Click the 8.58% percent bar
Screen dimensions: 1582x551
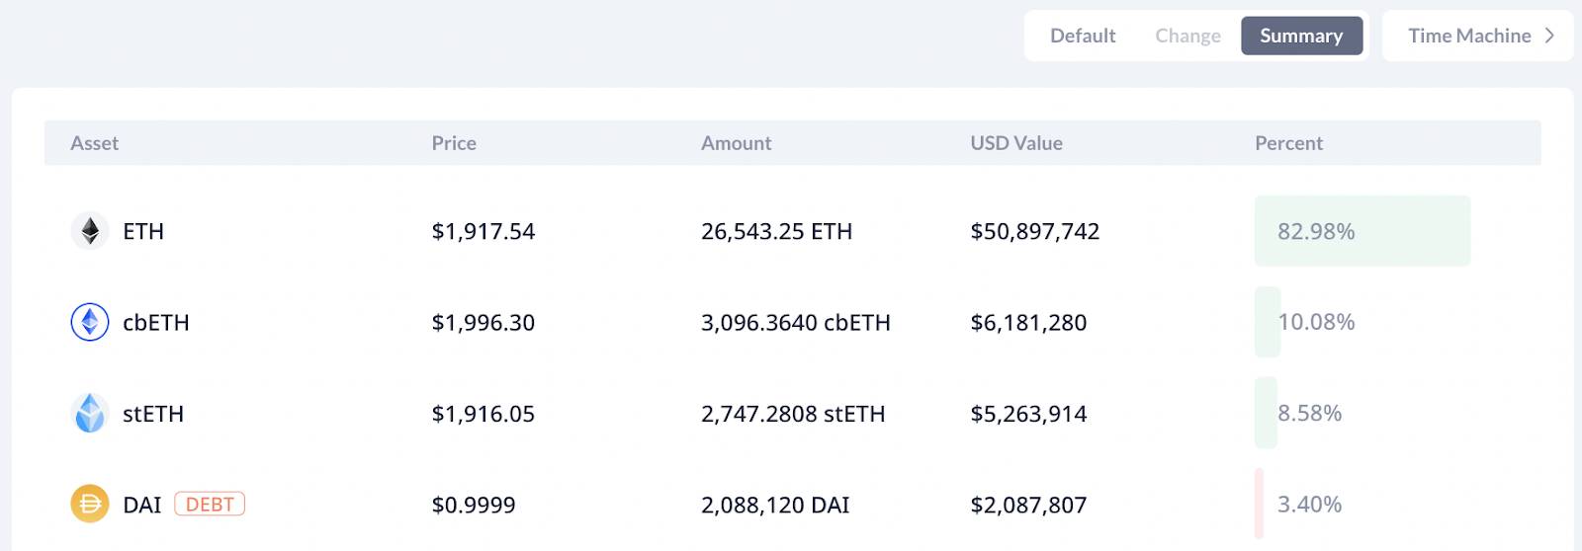(x=1266, y=413)
